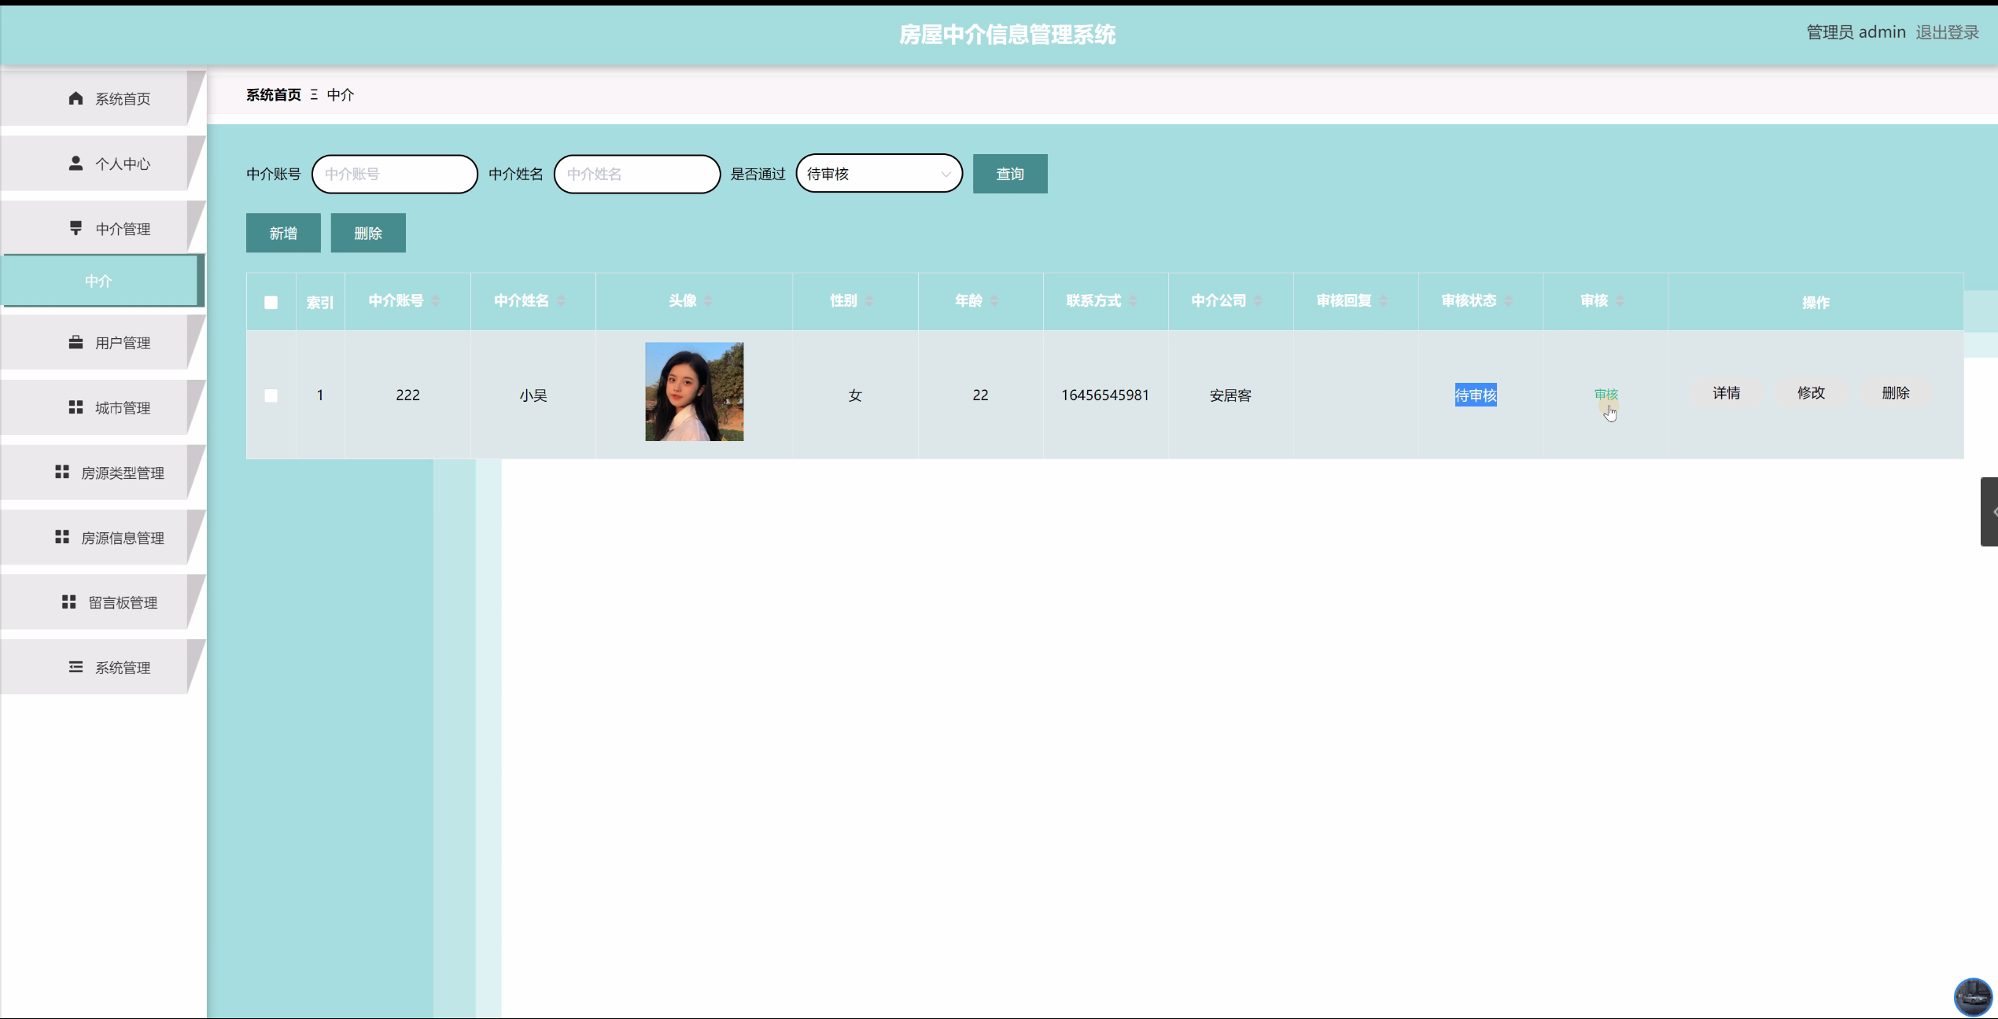The image size is (1998, 1019).
Task: Select the 中介 submenu item in sidebar
Action: (99, 281)
